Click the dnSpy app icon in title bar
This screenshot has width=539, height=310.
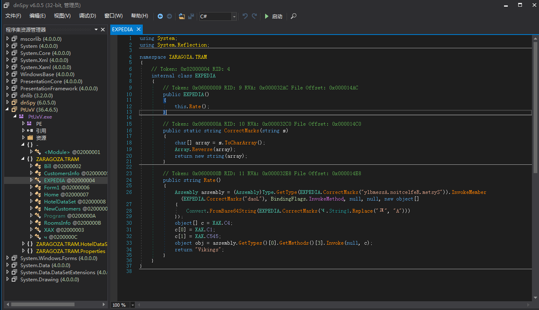pos(7,5)
